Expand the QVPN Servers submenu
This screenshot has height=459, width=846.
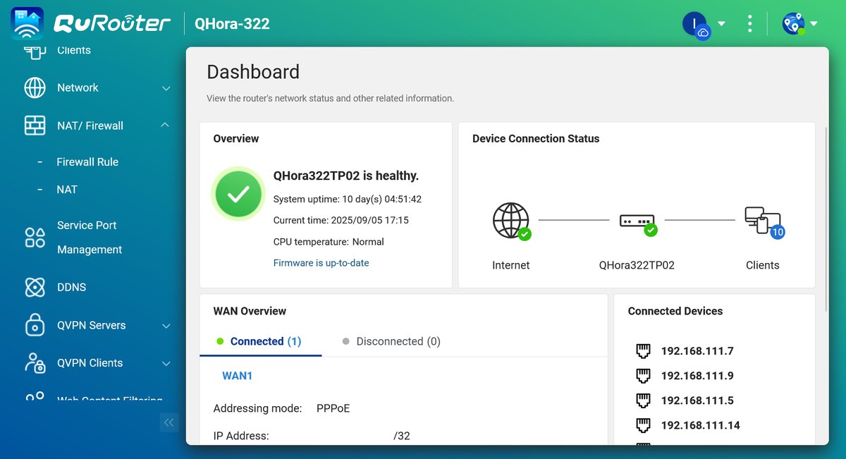(166, 326)
